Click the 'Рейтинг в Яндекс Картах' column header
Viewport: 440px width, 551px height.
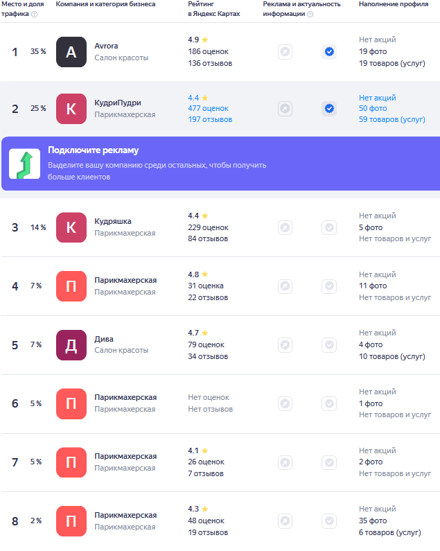214,9
